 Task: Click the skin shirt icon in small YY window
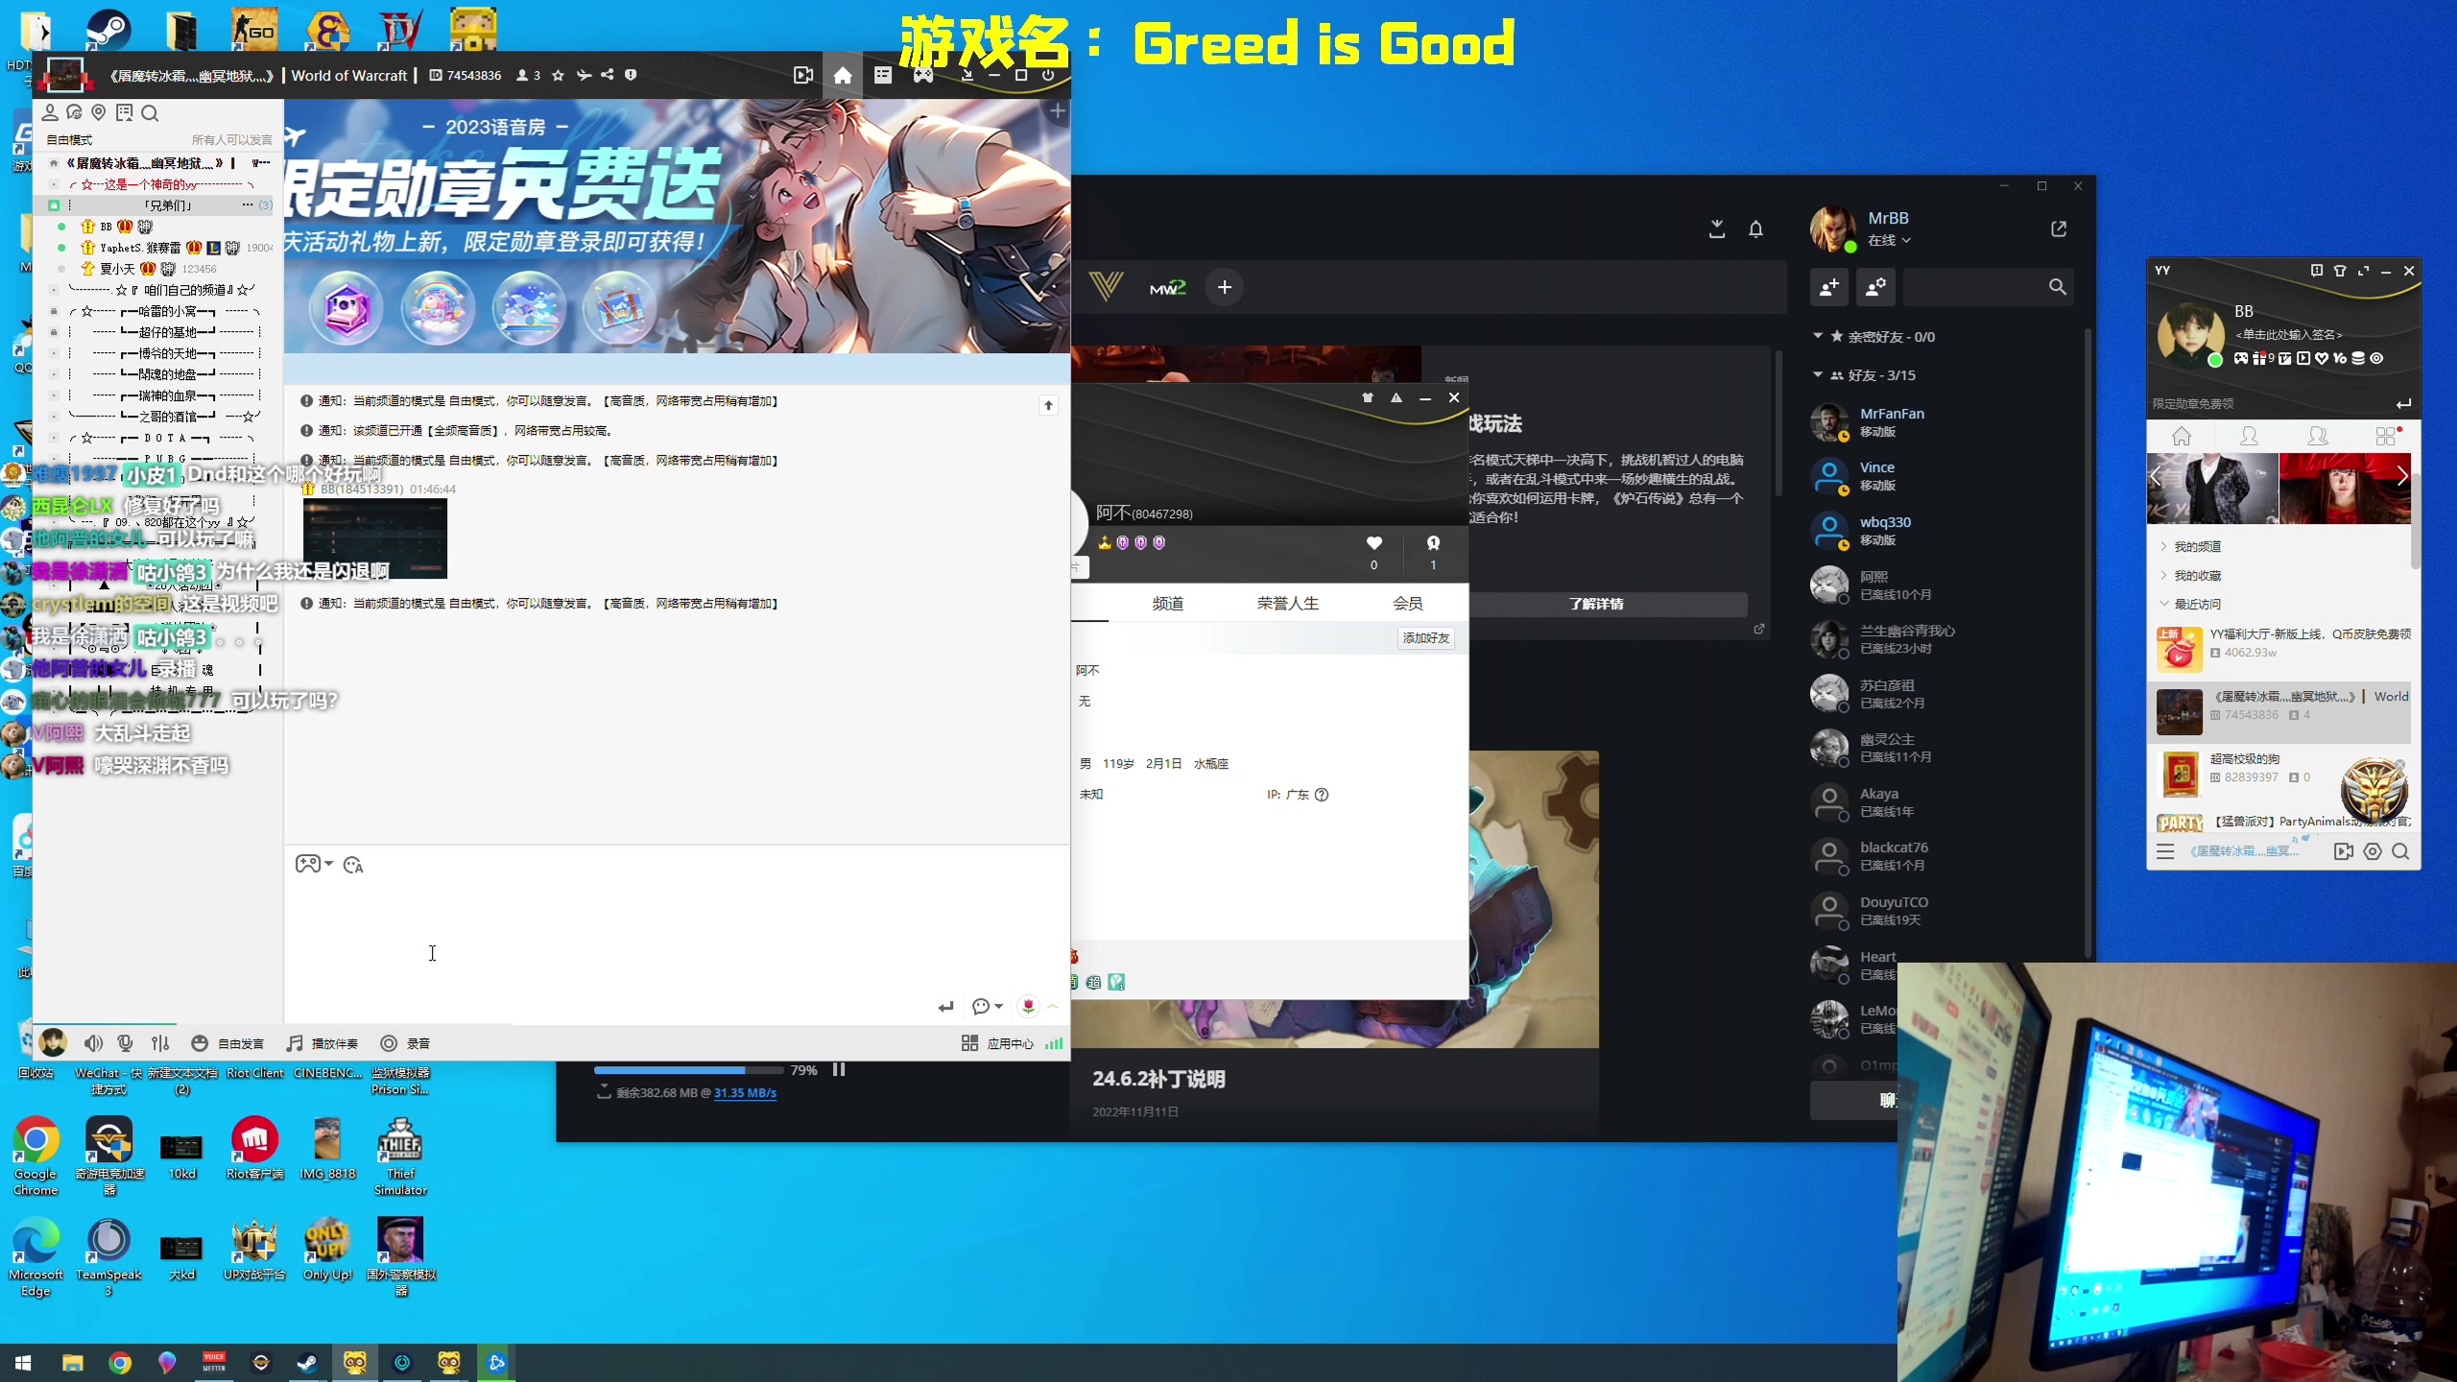2340,271
